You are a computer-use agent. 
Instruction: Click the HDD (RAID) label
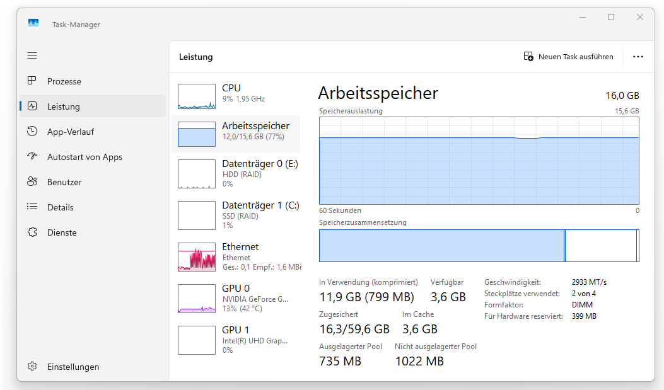click(x=242, y=175)
